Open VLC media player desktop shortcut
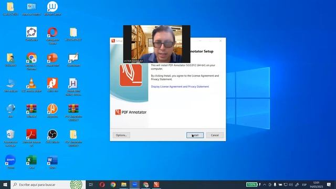The image size is (336, 189). (x=31, y=85)
